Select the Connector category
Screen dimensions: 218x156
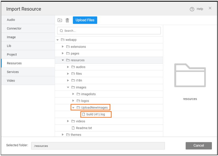pyautogui.click(x=14, y=28)
